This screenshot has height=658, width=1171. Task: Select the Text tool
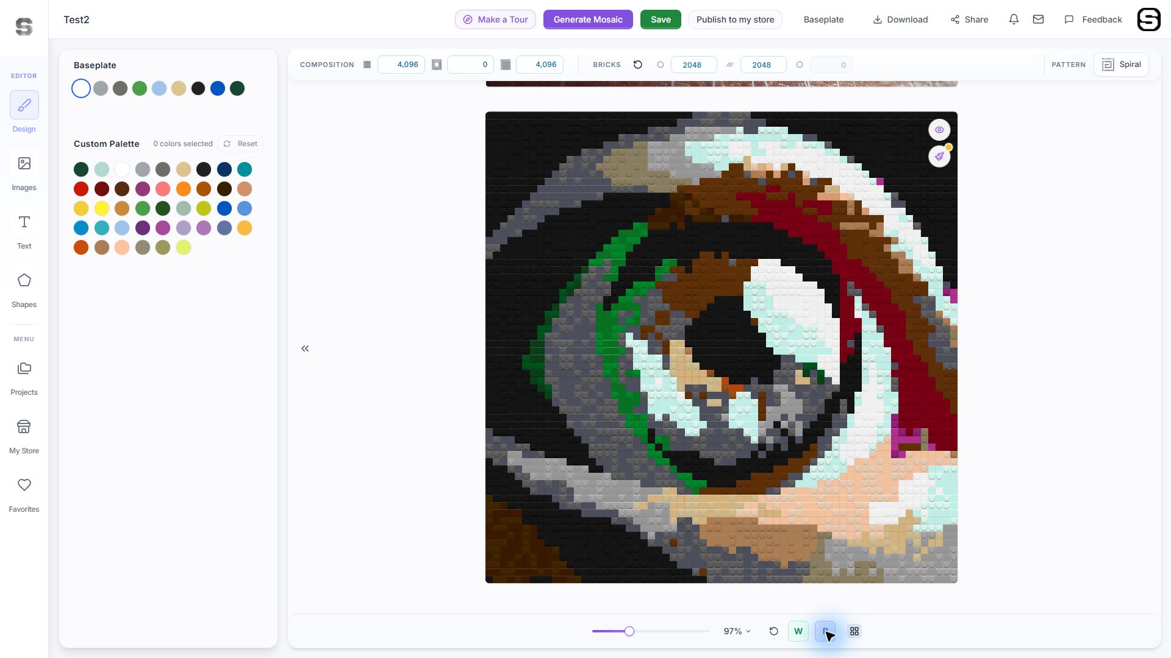tap(24, 230)
